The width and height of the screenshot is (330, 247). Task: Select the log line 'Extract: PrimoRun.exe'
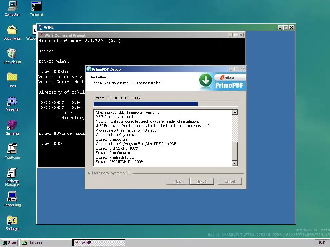pos(113,153)
